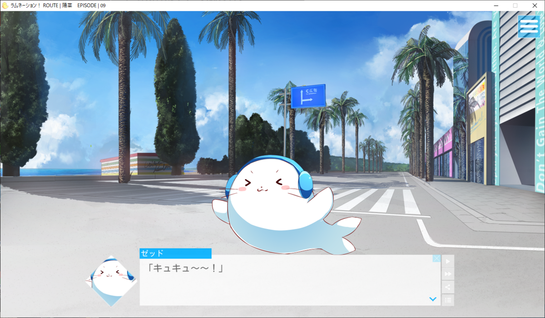Close the game window

click(x=535, y=5)
